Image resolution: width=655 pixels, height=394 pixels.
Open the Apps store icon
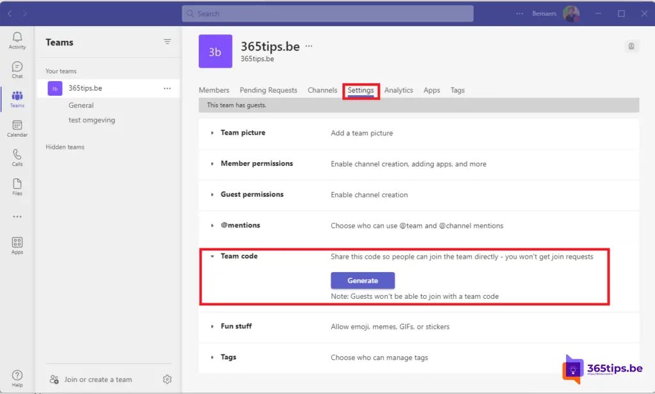point(17,246)
